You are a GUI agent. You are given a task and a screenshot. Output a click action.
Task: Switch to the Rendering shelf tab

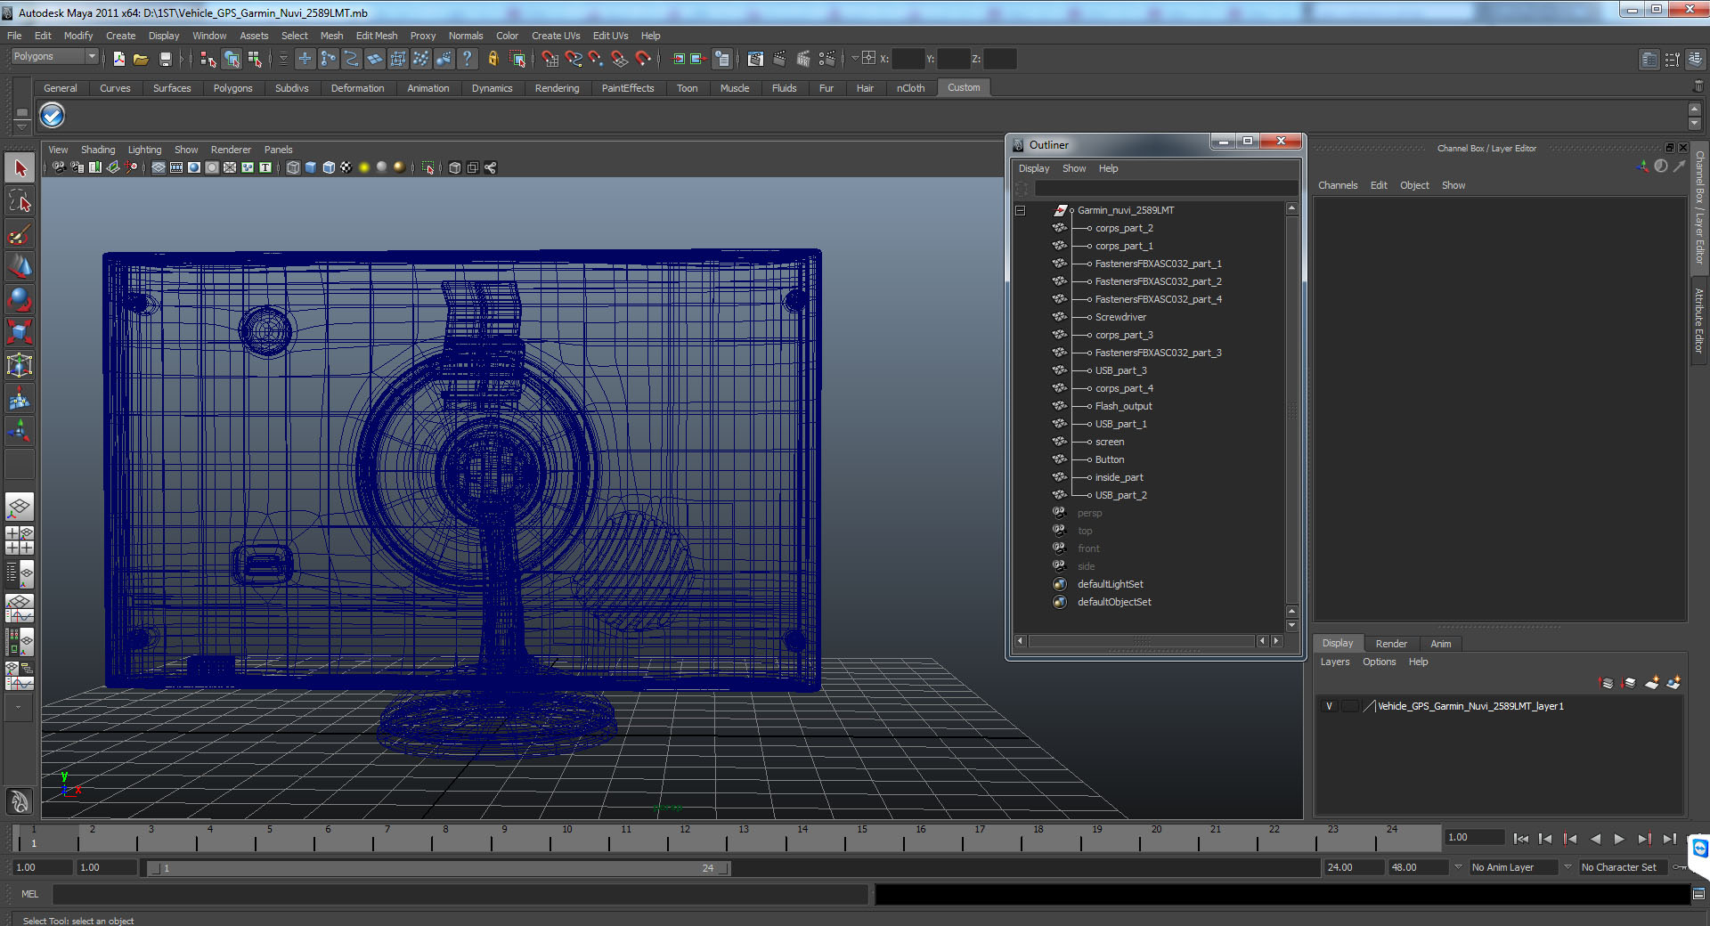pyautogui.click(x=557, y=88)
